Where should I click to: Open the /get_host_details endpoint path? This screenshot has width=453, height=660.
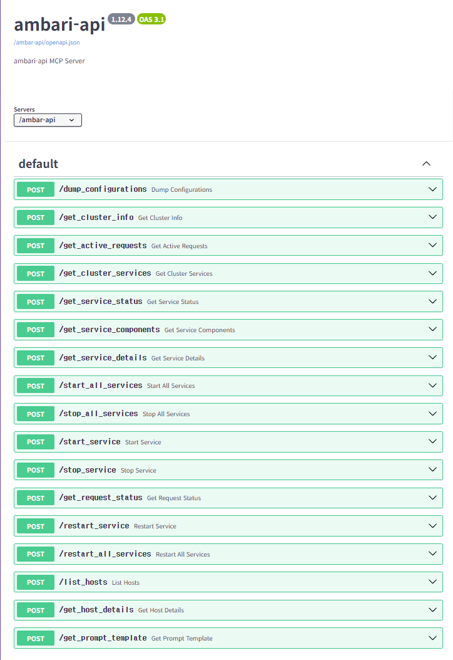[96, 610]
